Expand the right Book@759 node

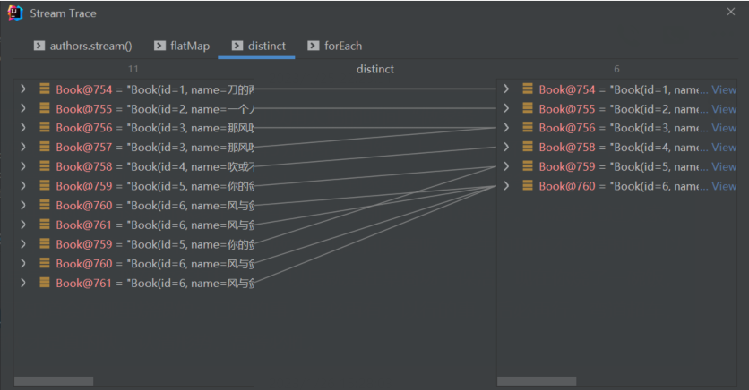click(x=506, y=166)
